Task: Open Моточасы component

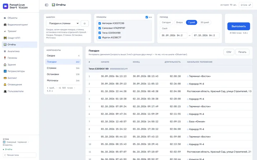Action: click(x=63, y=80)
